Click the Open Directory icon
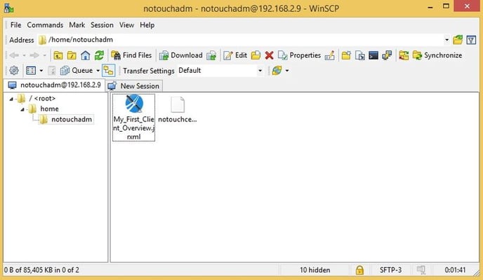This screenshot has width=483, height=280. tap(458, 40)
